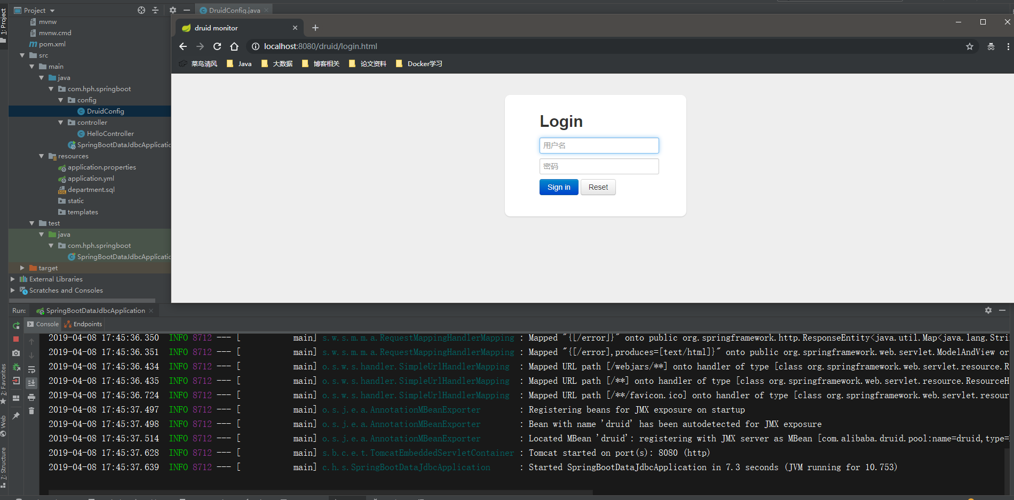Click the Reset button
Screen dimensions: 1014x500
coord(598,187)
